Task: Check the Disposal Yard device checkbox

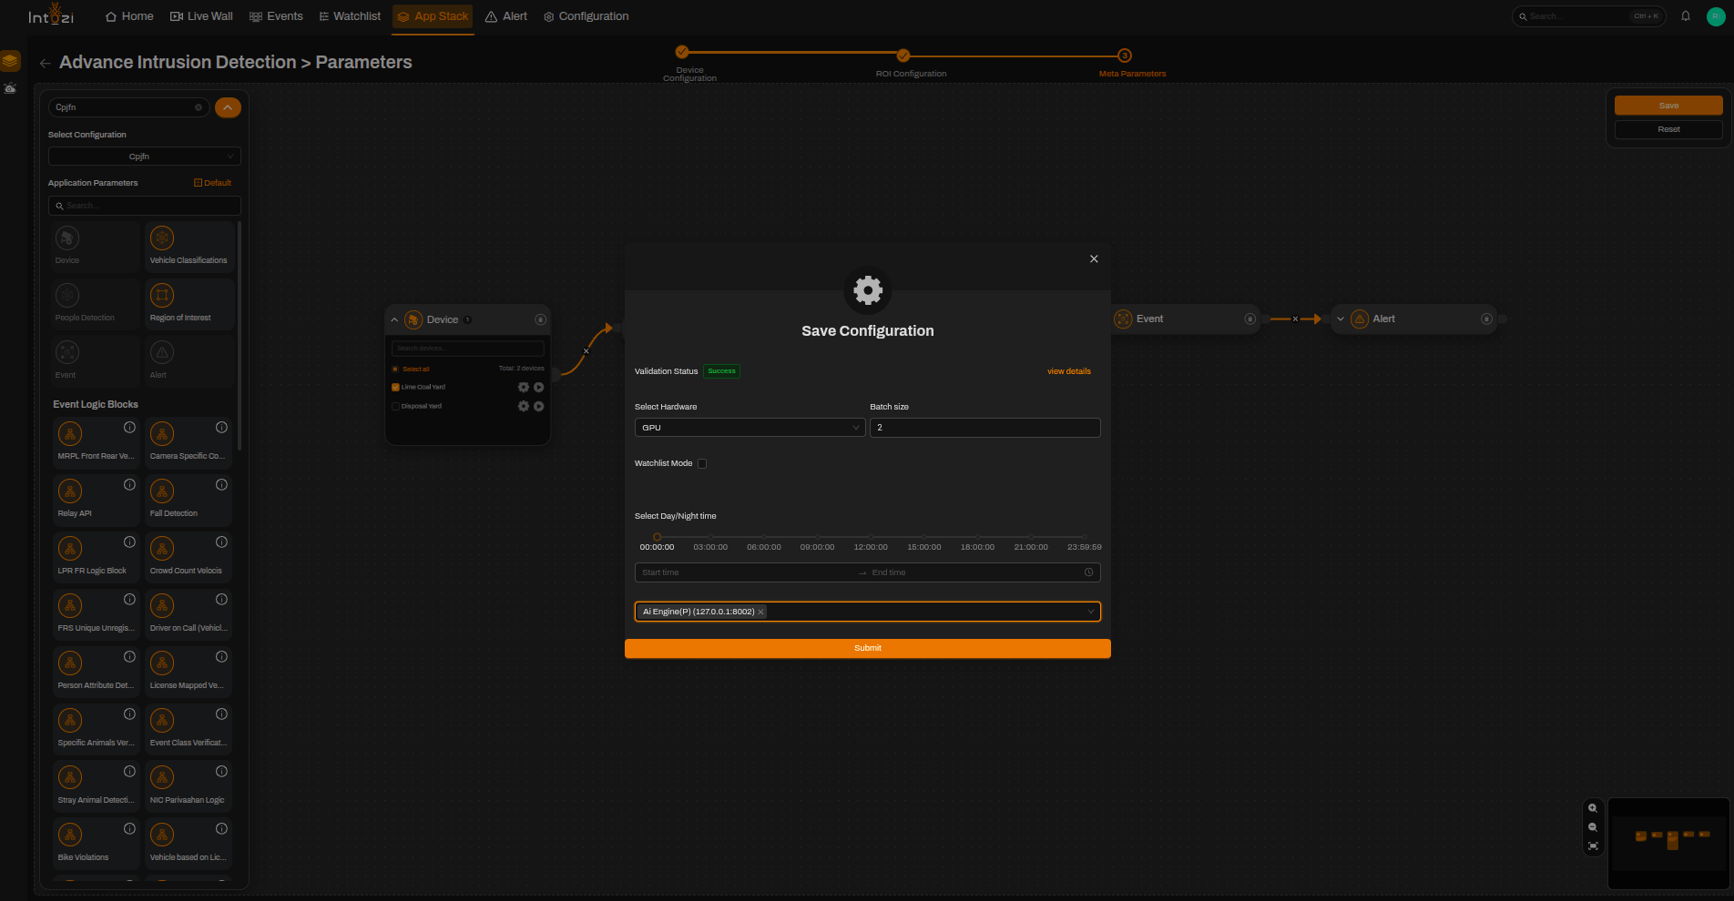Action: pos(395,406)
